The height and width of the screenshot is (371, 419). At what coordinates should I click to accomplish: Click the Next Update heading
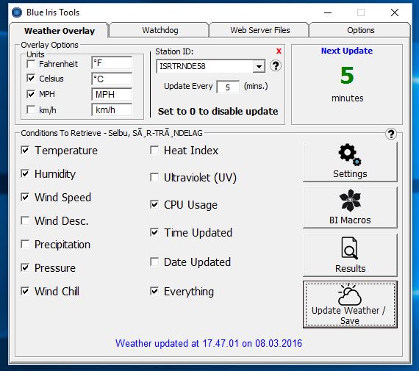click(346, 51)
